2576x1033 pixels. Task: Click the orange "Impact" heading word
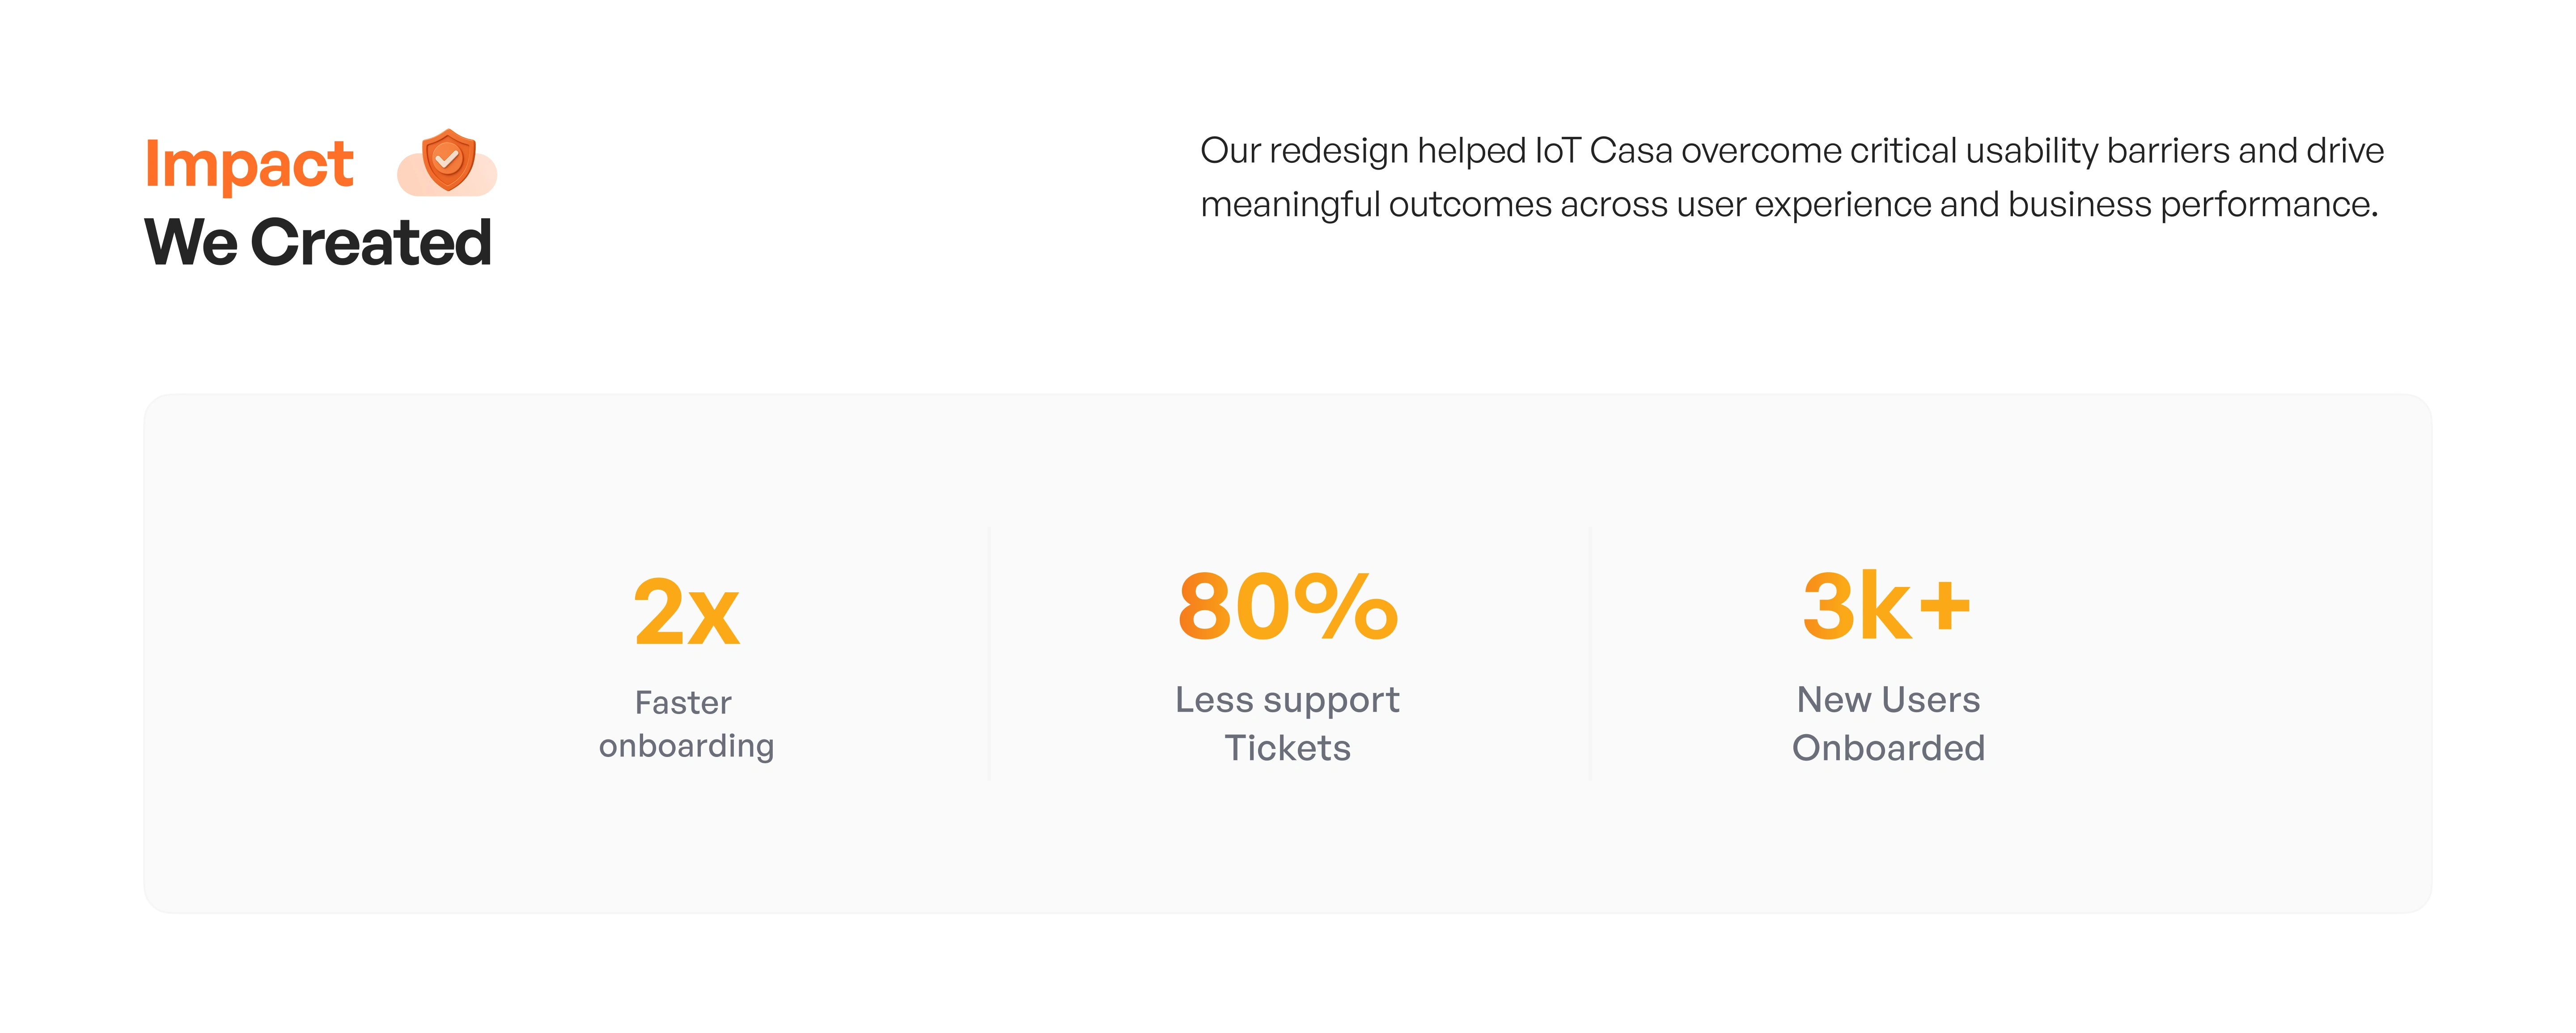tap(249, 164)
